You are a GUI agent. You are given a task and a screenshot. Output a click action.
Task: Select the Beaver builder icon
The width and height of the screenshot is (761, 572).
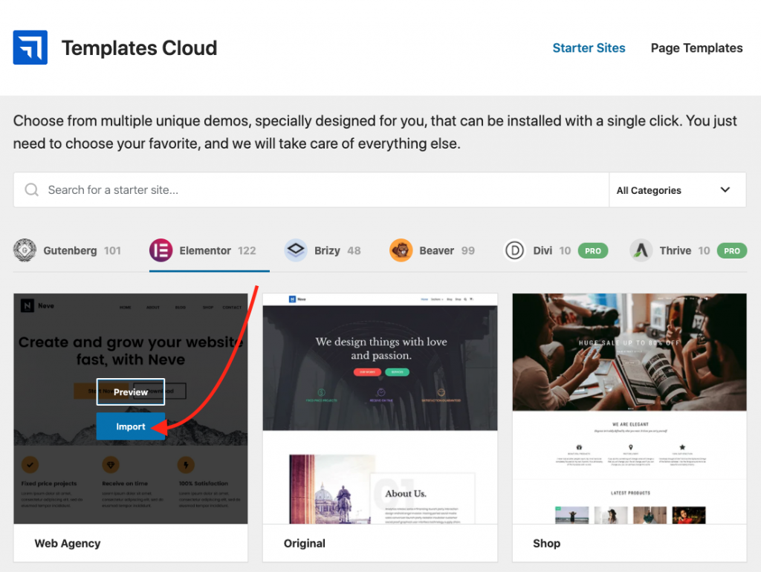point(401,250)
